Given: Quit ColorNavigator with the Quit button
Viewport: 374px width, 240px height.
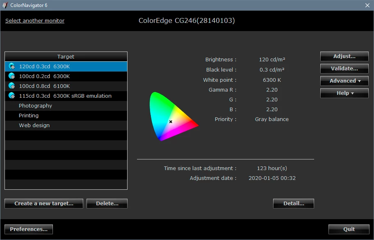Looking at the screenshot, I should point(349,229).
